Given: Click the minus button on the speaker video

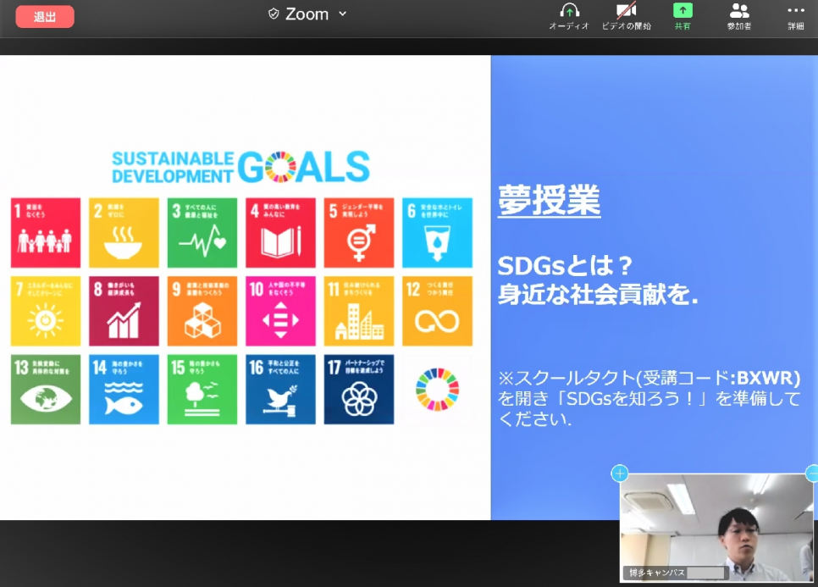Looking at the screenshot, I should click(813, 473).
